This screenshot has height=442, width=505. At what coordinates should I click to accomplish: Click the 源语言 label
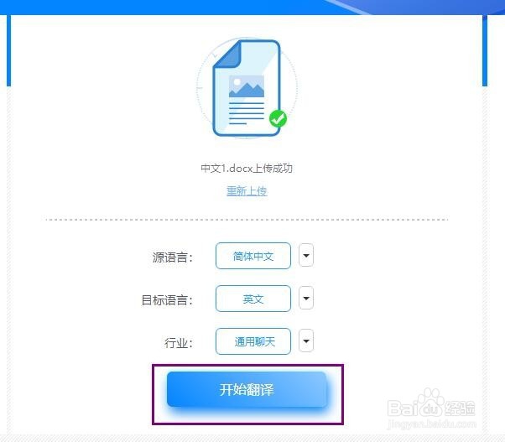pos(173,257)
